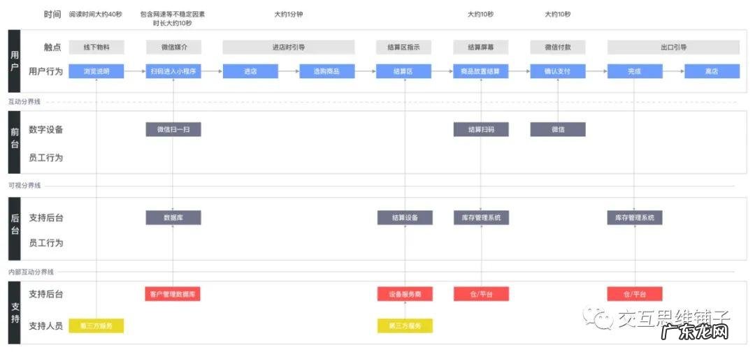Select the 微信付款 touchpoint box

pyautogui.click(x=558, y=47)
